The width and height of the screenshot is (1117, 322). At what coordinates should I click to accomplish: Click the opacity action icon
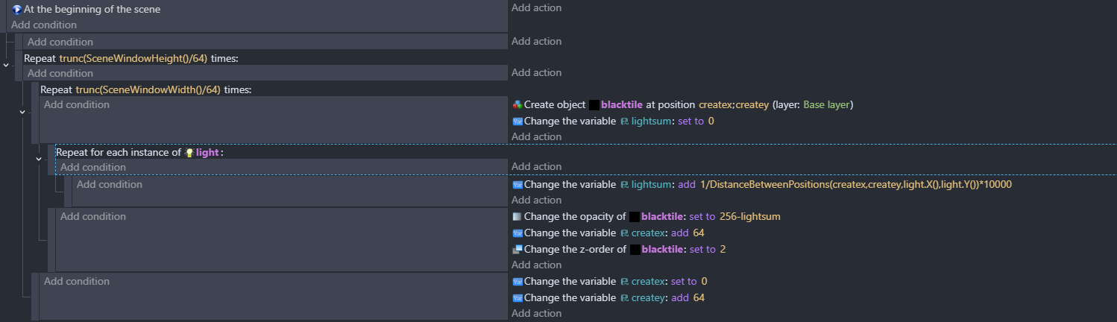517,217
